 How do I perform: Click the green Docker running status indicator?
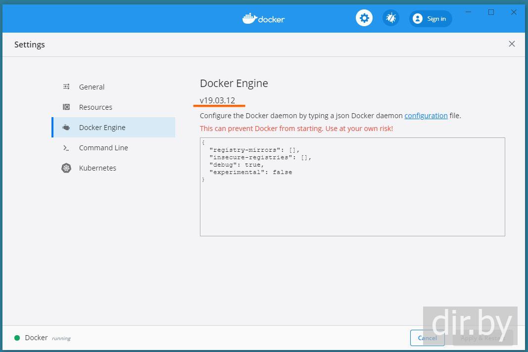click(17, 338)
